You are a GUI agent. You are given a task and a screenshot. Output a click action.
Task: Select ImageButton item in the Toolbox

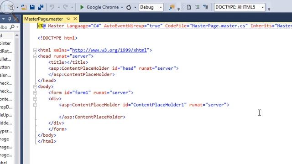[x=6, y=147]
